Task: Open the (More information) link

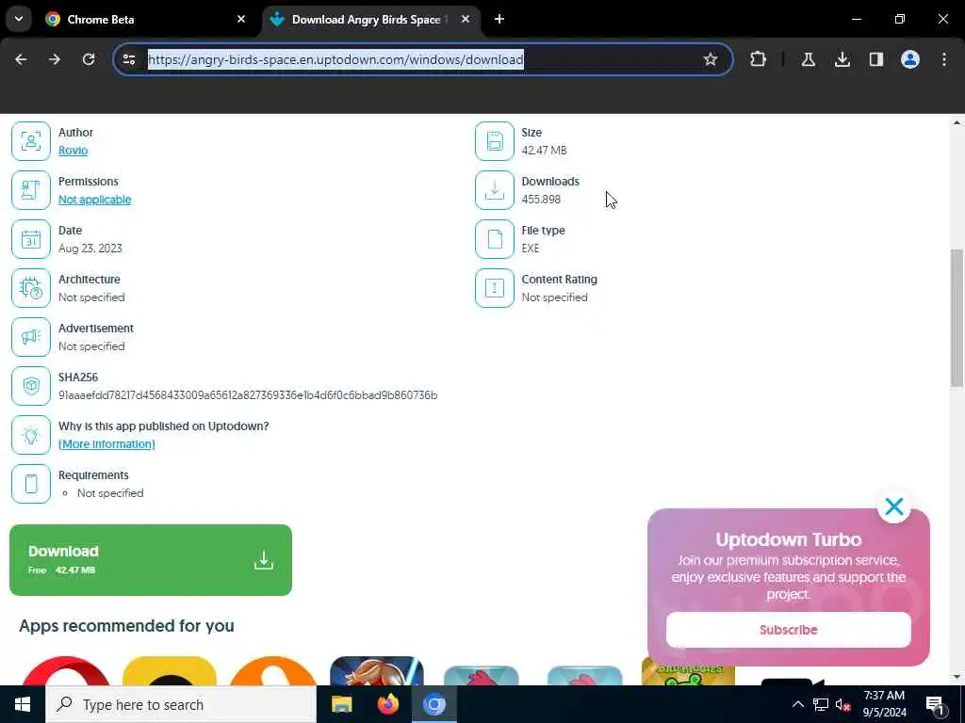Action: click(106, 444)
